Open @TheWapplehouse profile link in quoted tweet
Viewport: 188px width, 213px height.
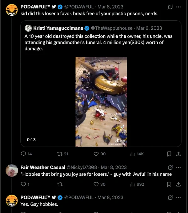click(x=112, y=28)
